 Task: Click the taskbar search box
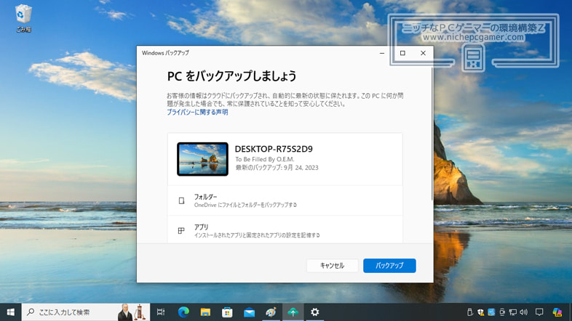click(86, 312)
